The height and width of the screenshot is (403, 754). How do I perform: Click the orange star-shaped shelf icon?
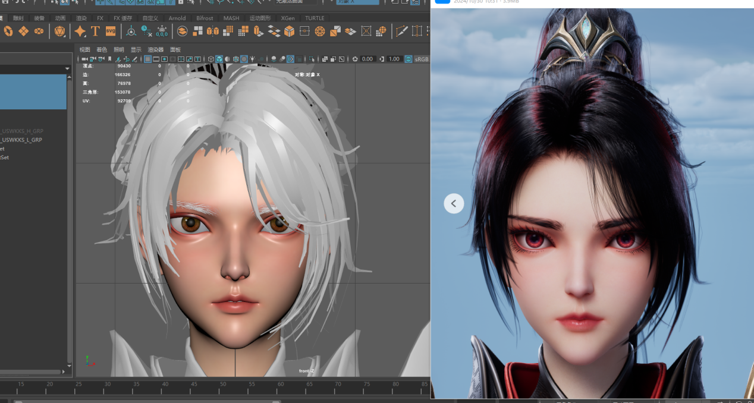tap(80, 31)
